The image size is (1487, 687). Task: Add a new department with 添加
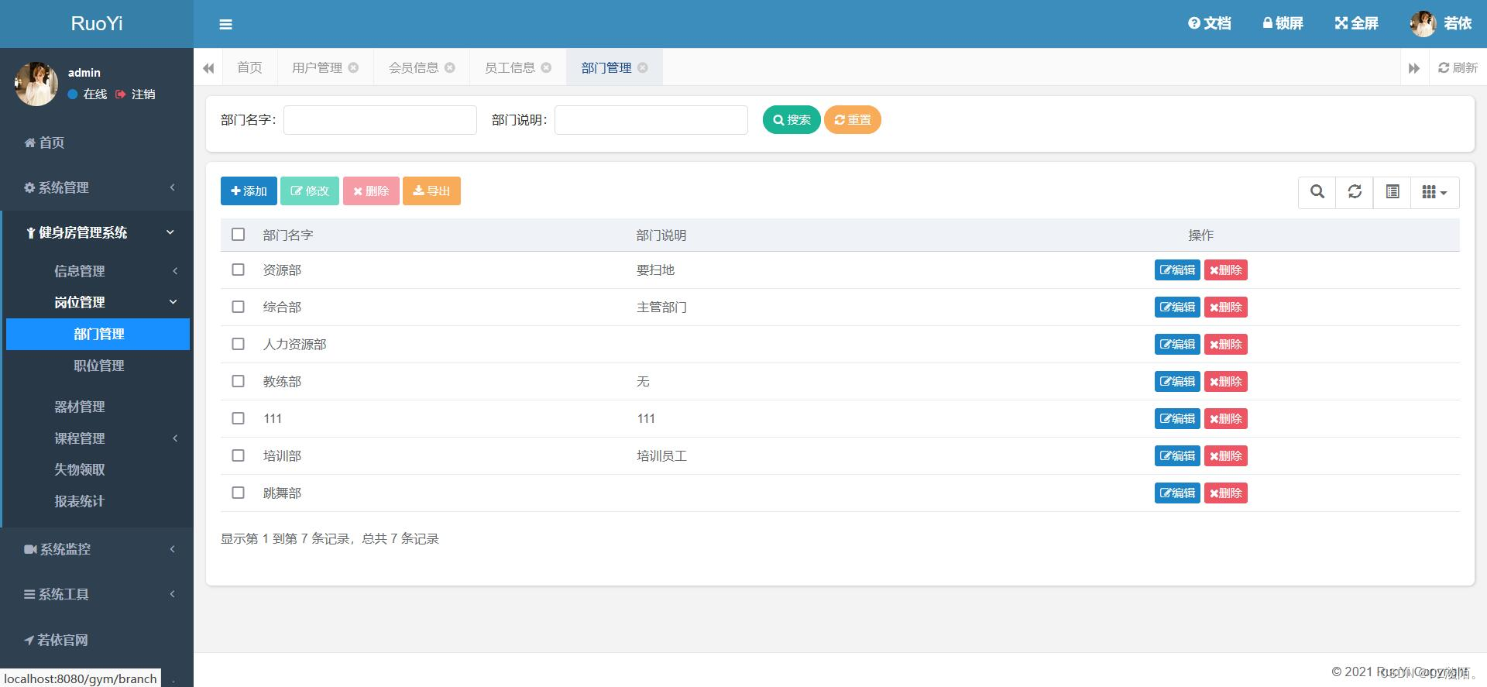click(x=249, y=191)
